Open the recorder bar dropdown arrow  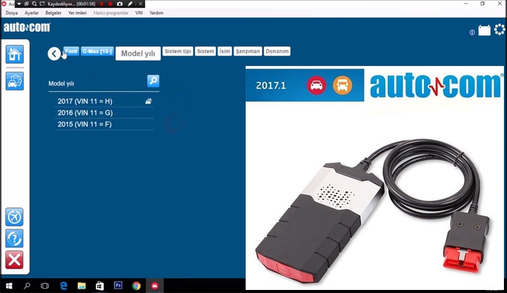click(19, 4)
